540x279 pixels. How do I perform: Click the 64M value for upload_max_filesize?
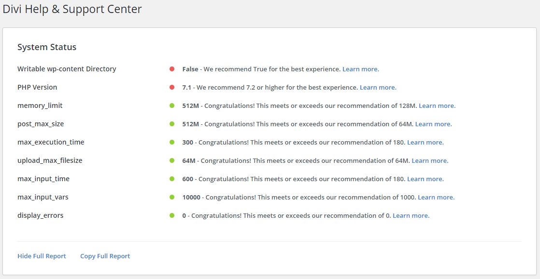[x=189, y=160]
